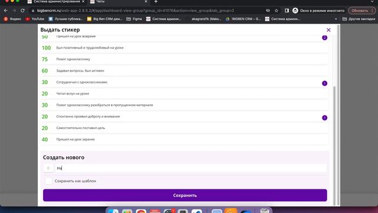This screenshot has width=378, height=213.
Task: Open Big Ben CRM дем... bookmark
Action: (x=105, y=19)
